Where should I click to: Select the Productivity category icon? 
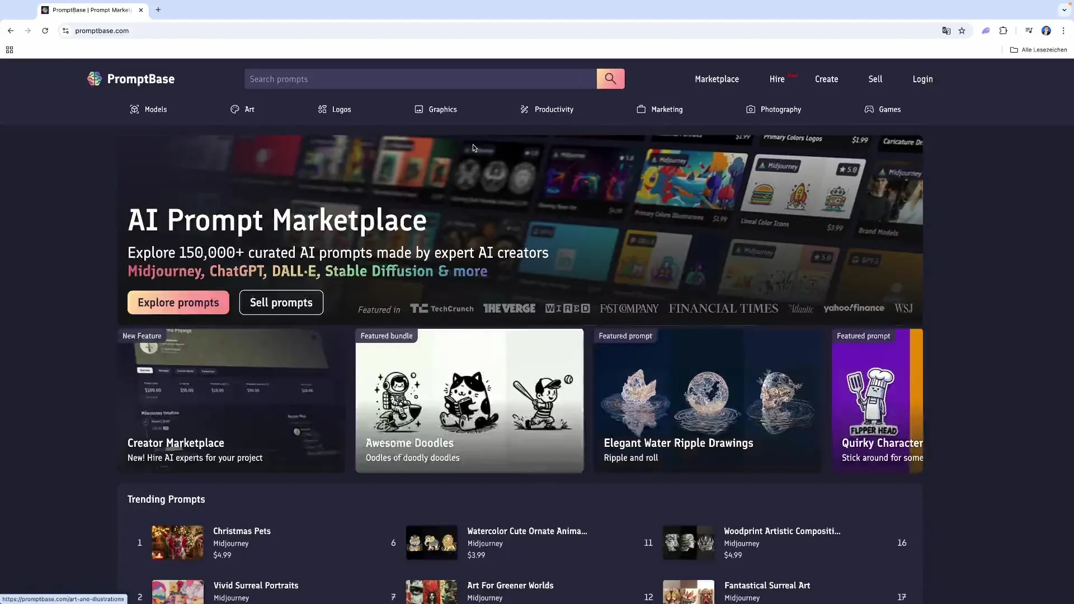[x=524, y=110]
